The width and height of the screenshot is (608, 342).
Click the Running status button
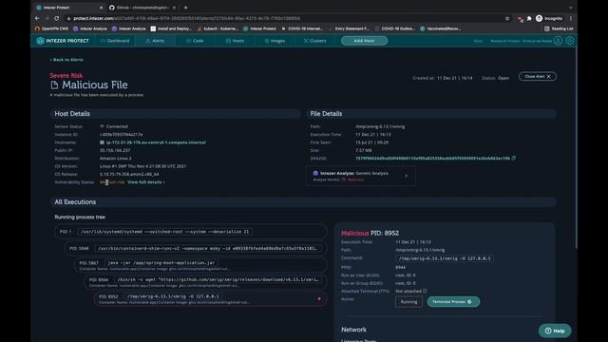click(408, 302)
